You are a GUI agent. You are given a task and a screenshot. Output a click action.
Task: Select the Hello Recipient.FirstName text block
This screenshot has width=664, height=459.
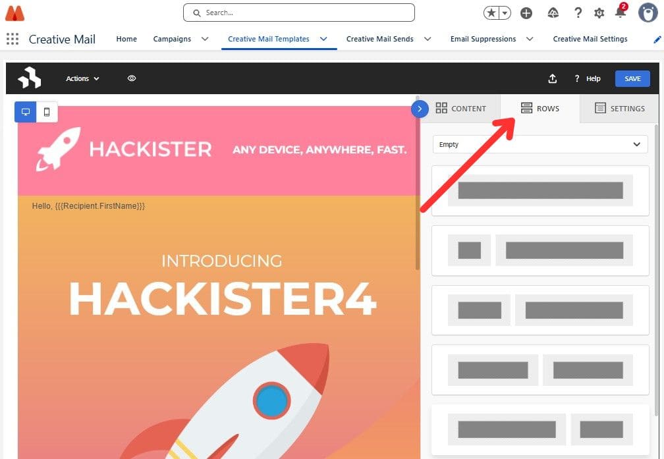pos(88,205)
